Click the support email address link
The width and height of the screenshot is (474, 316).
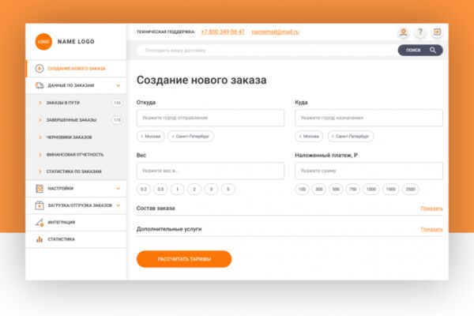[275, 32]
